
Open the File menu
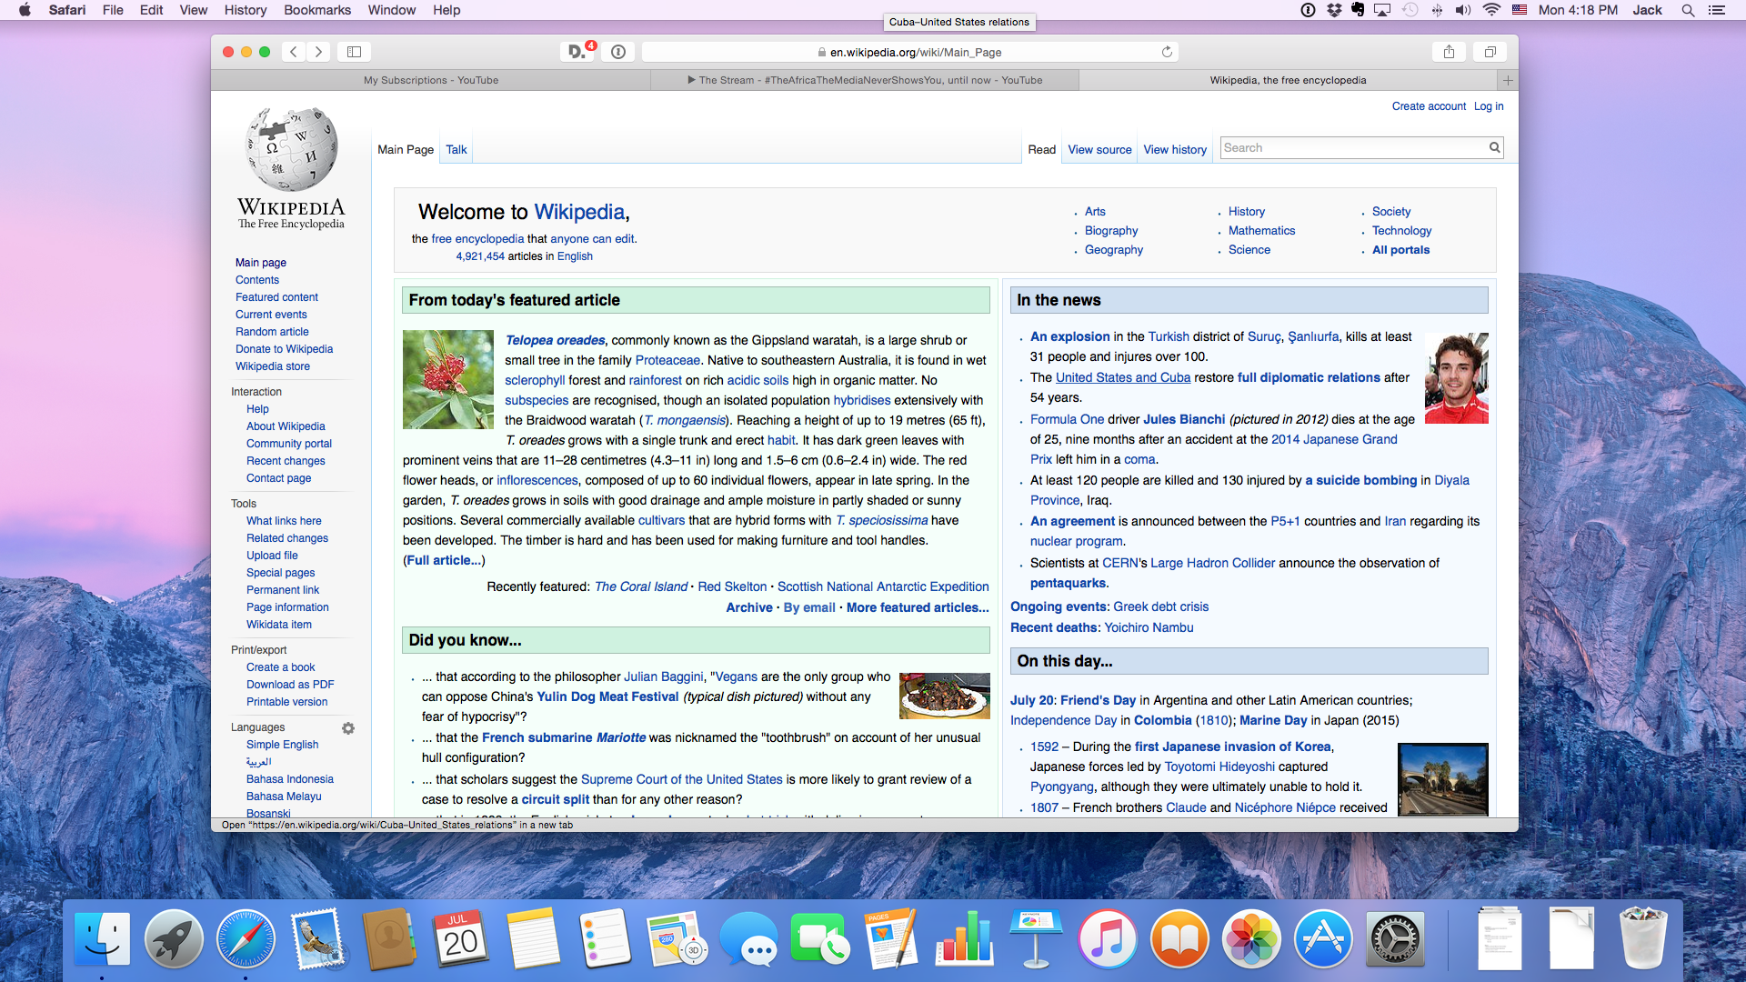tap(113, 10)
